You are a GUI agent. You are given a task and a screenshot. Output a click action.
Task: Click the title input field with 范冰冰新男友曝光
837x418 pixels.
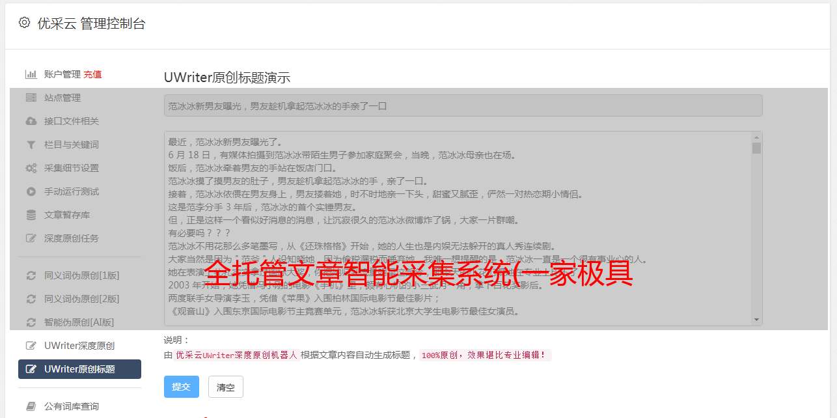(463, 105)
